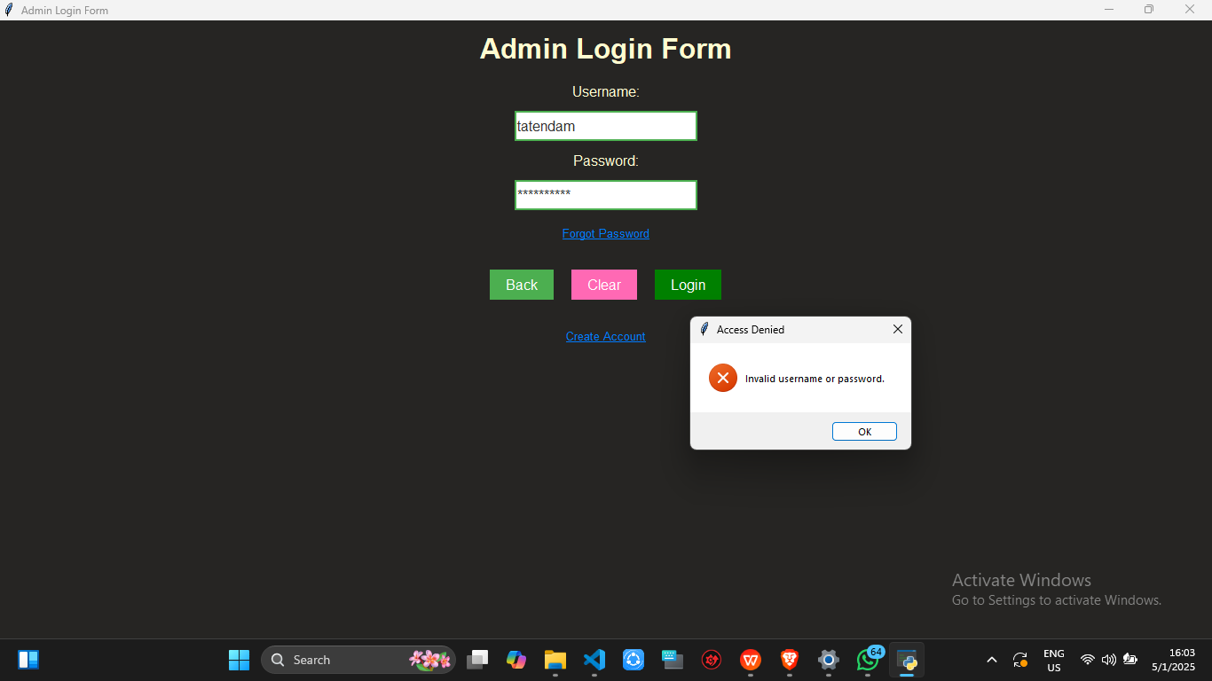
Task: Open the gear settings app on the taskbar
Action: [829, 660]
